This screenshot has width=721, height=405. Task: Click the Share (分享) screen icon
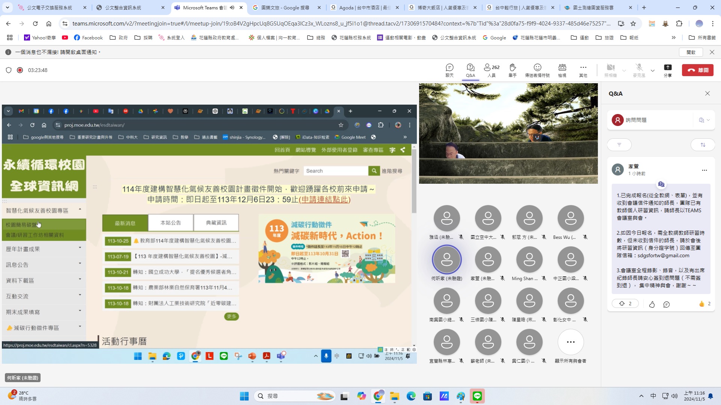point(667,70)
